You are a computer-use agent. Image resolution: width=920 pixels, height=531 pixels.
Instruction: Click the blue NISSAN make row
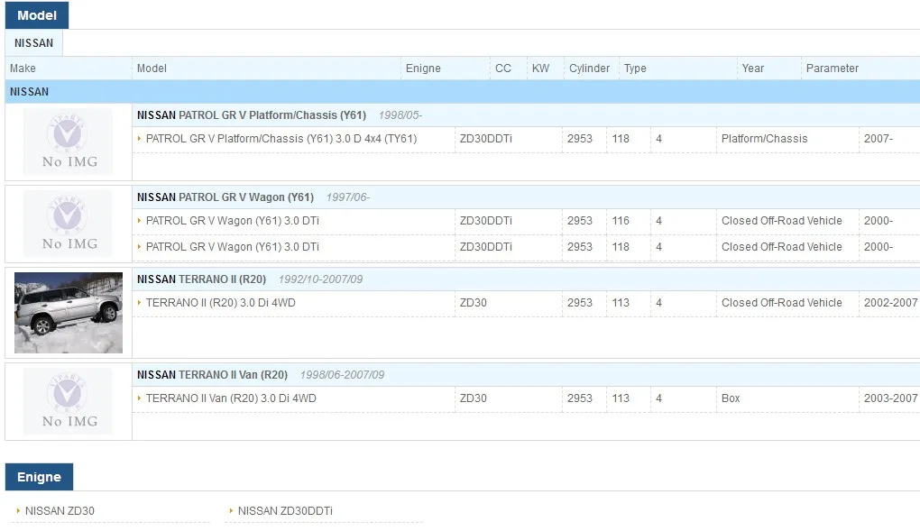click(x=451, y=92)
